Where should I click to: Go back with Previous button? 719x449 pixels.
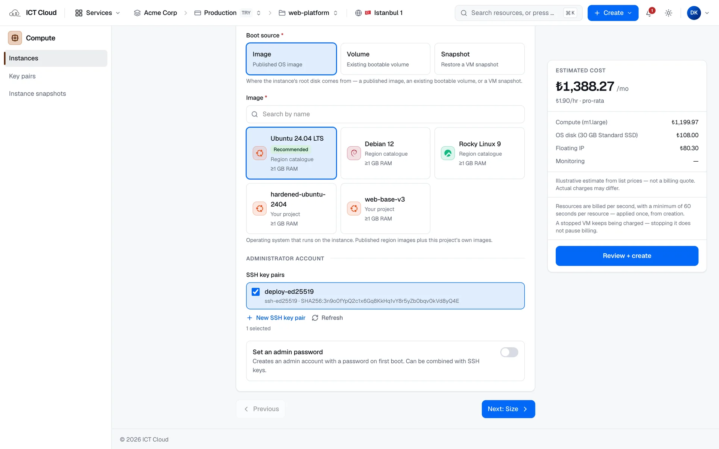tap(261, 409)
